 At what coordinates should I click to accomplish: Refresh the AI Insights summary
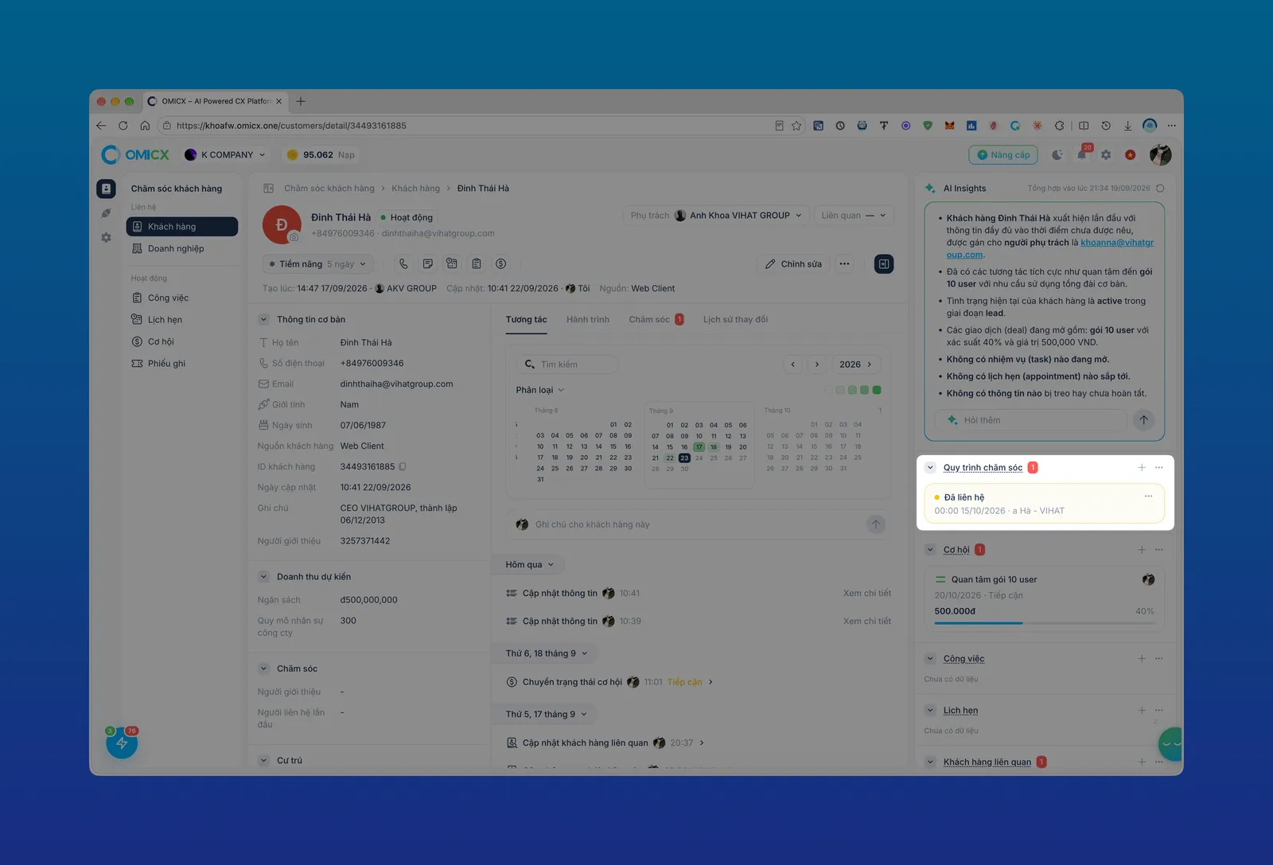click(1160, 189)
